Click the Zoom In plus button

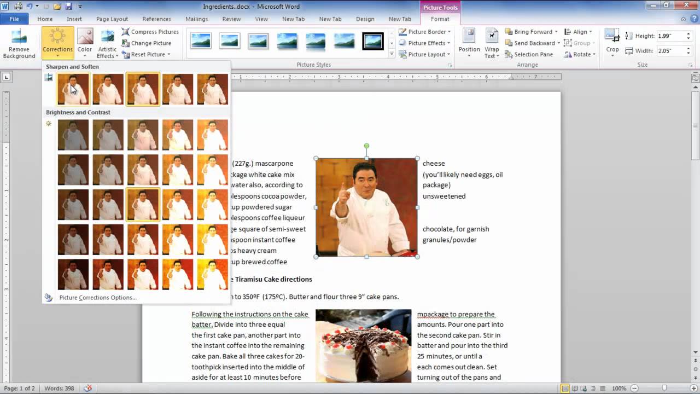tap(693, 389)
